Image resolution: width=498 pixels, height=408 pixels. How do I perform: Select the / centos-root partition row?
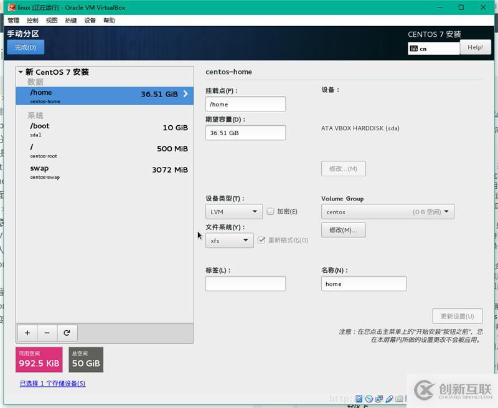(x=105, y=151)
